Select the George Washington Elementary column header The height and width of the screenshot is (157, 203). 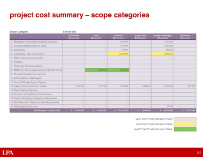pyautogui.click(x=163, y=37)
